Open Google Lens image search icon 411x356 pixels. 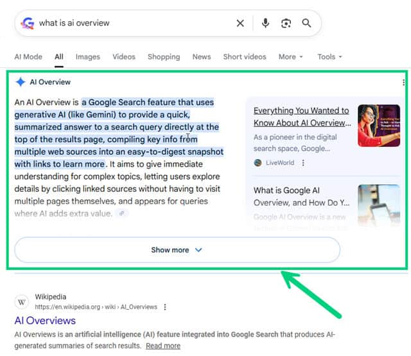286,23
